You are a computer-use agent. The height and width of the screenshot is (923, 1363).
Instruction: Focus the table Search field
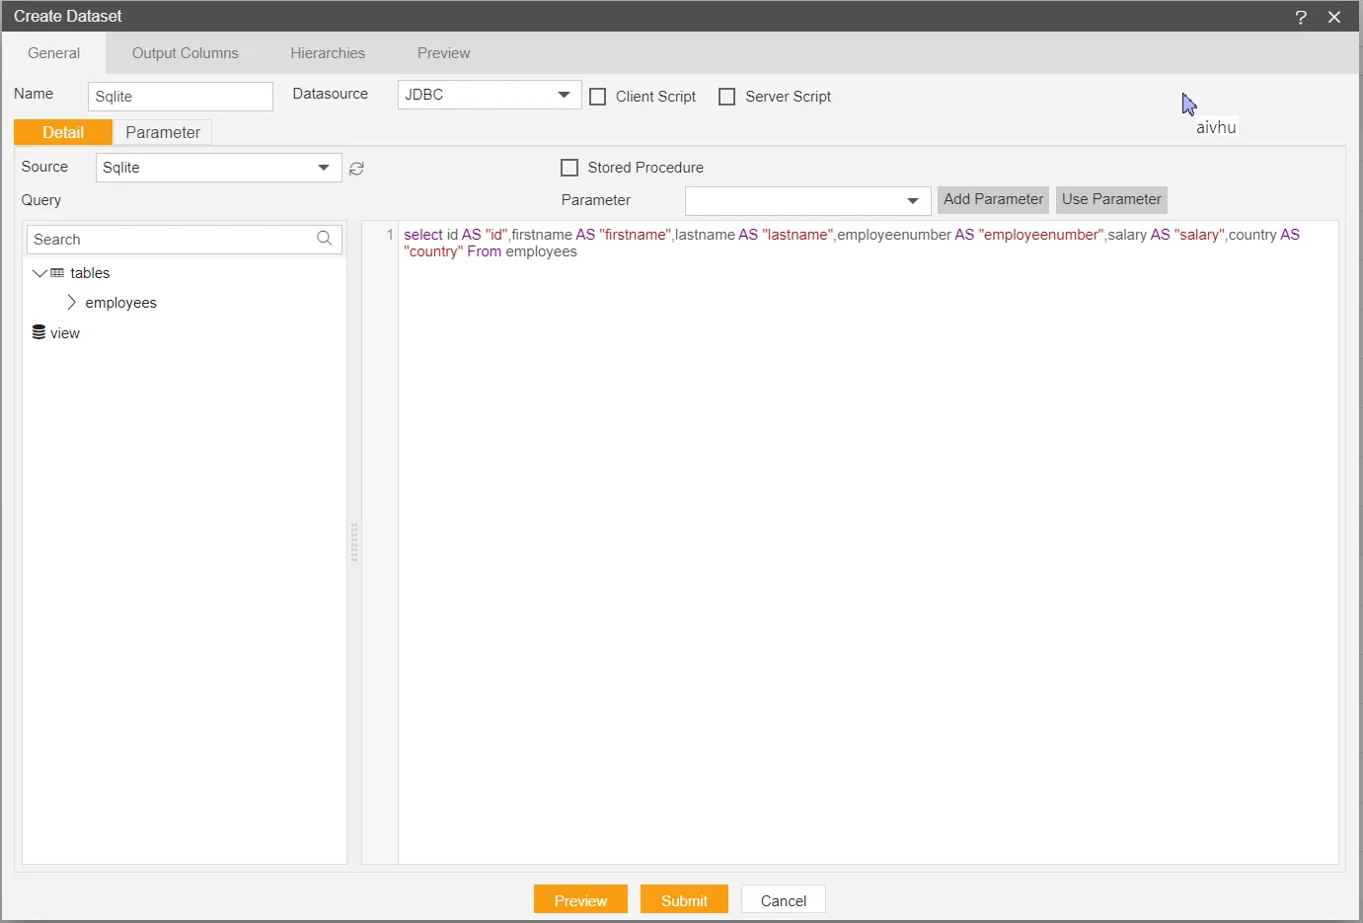click(x=185, y=240)
